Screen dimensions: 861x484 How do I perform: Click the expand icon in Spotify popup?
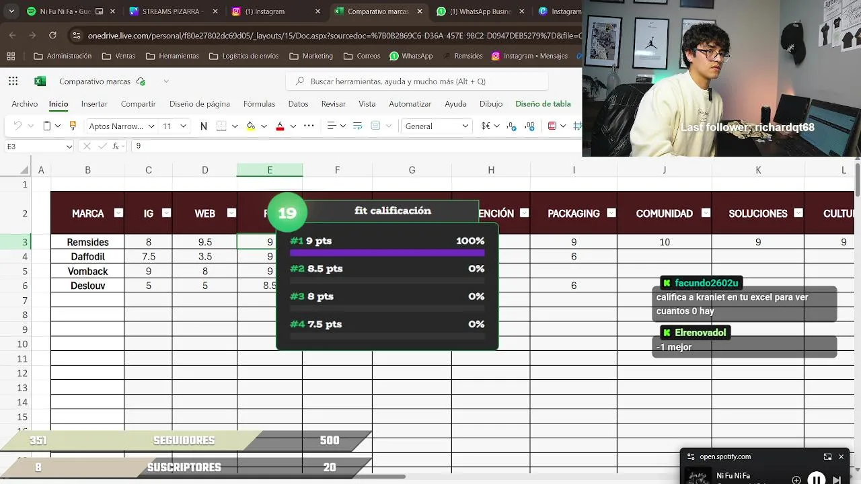point(827,456)
